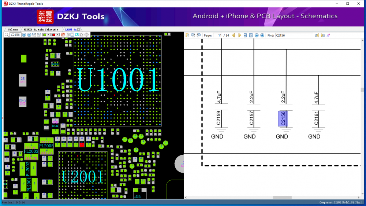Maximize the DZKJ PhoneRepair Tools window
The width and height of the screenshot is (366, 206).
click(x=348, y=4)
